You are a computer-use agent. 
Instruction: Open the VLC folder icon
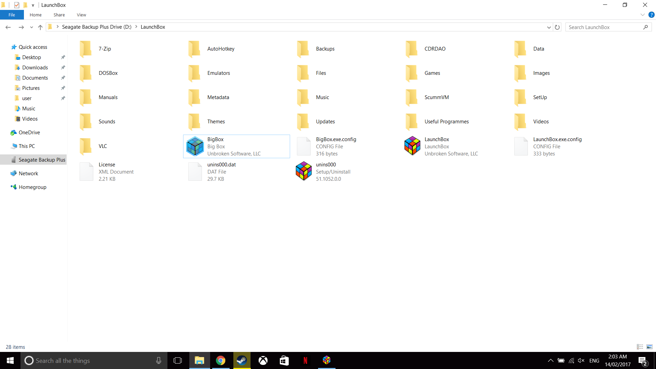tap(85, 146)
